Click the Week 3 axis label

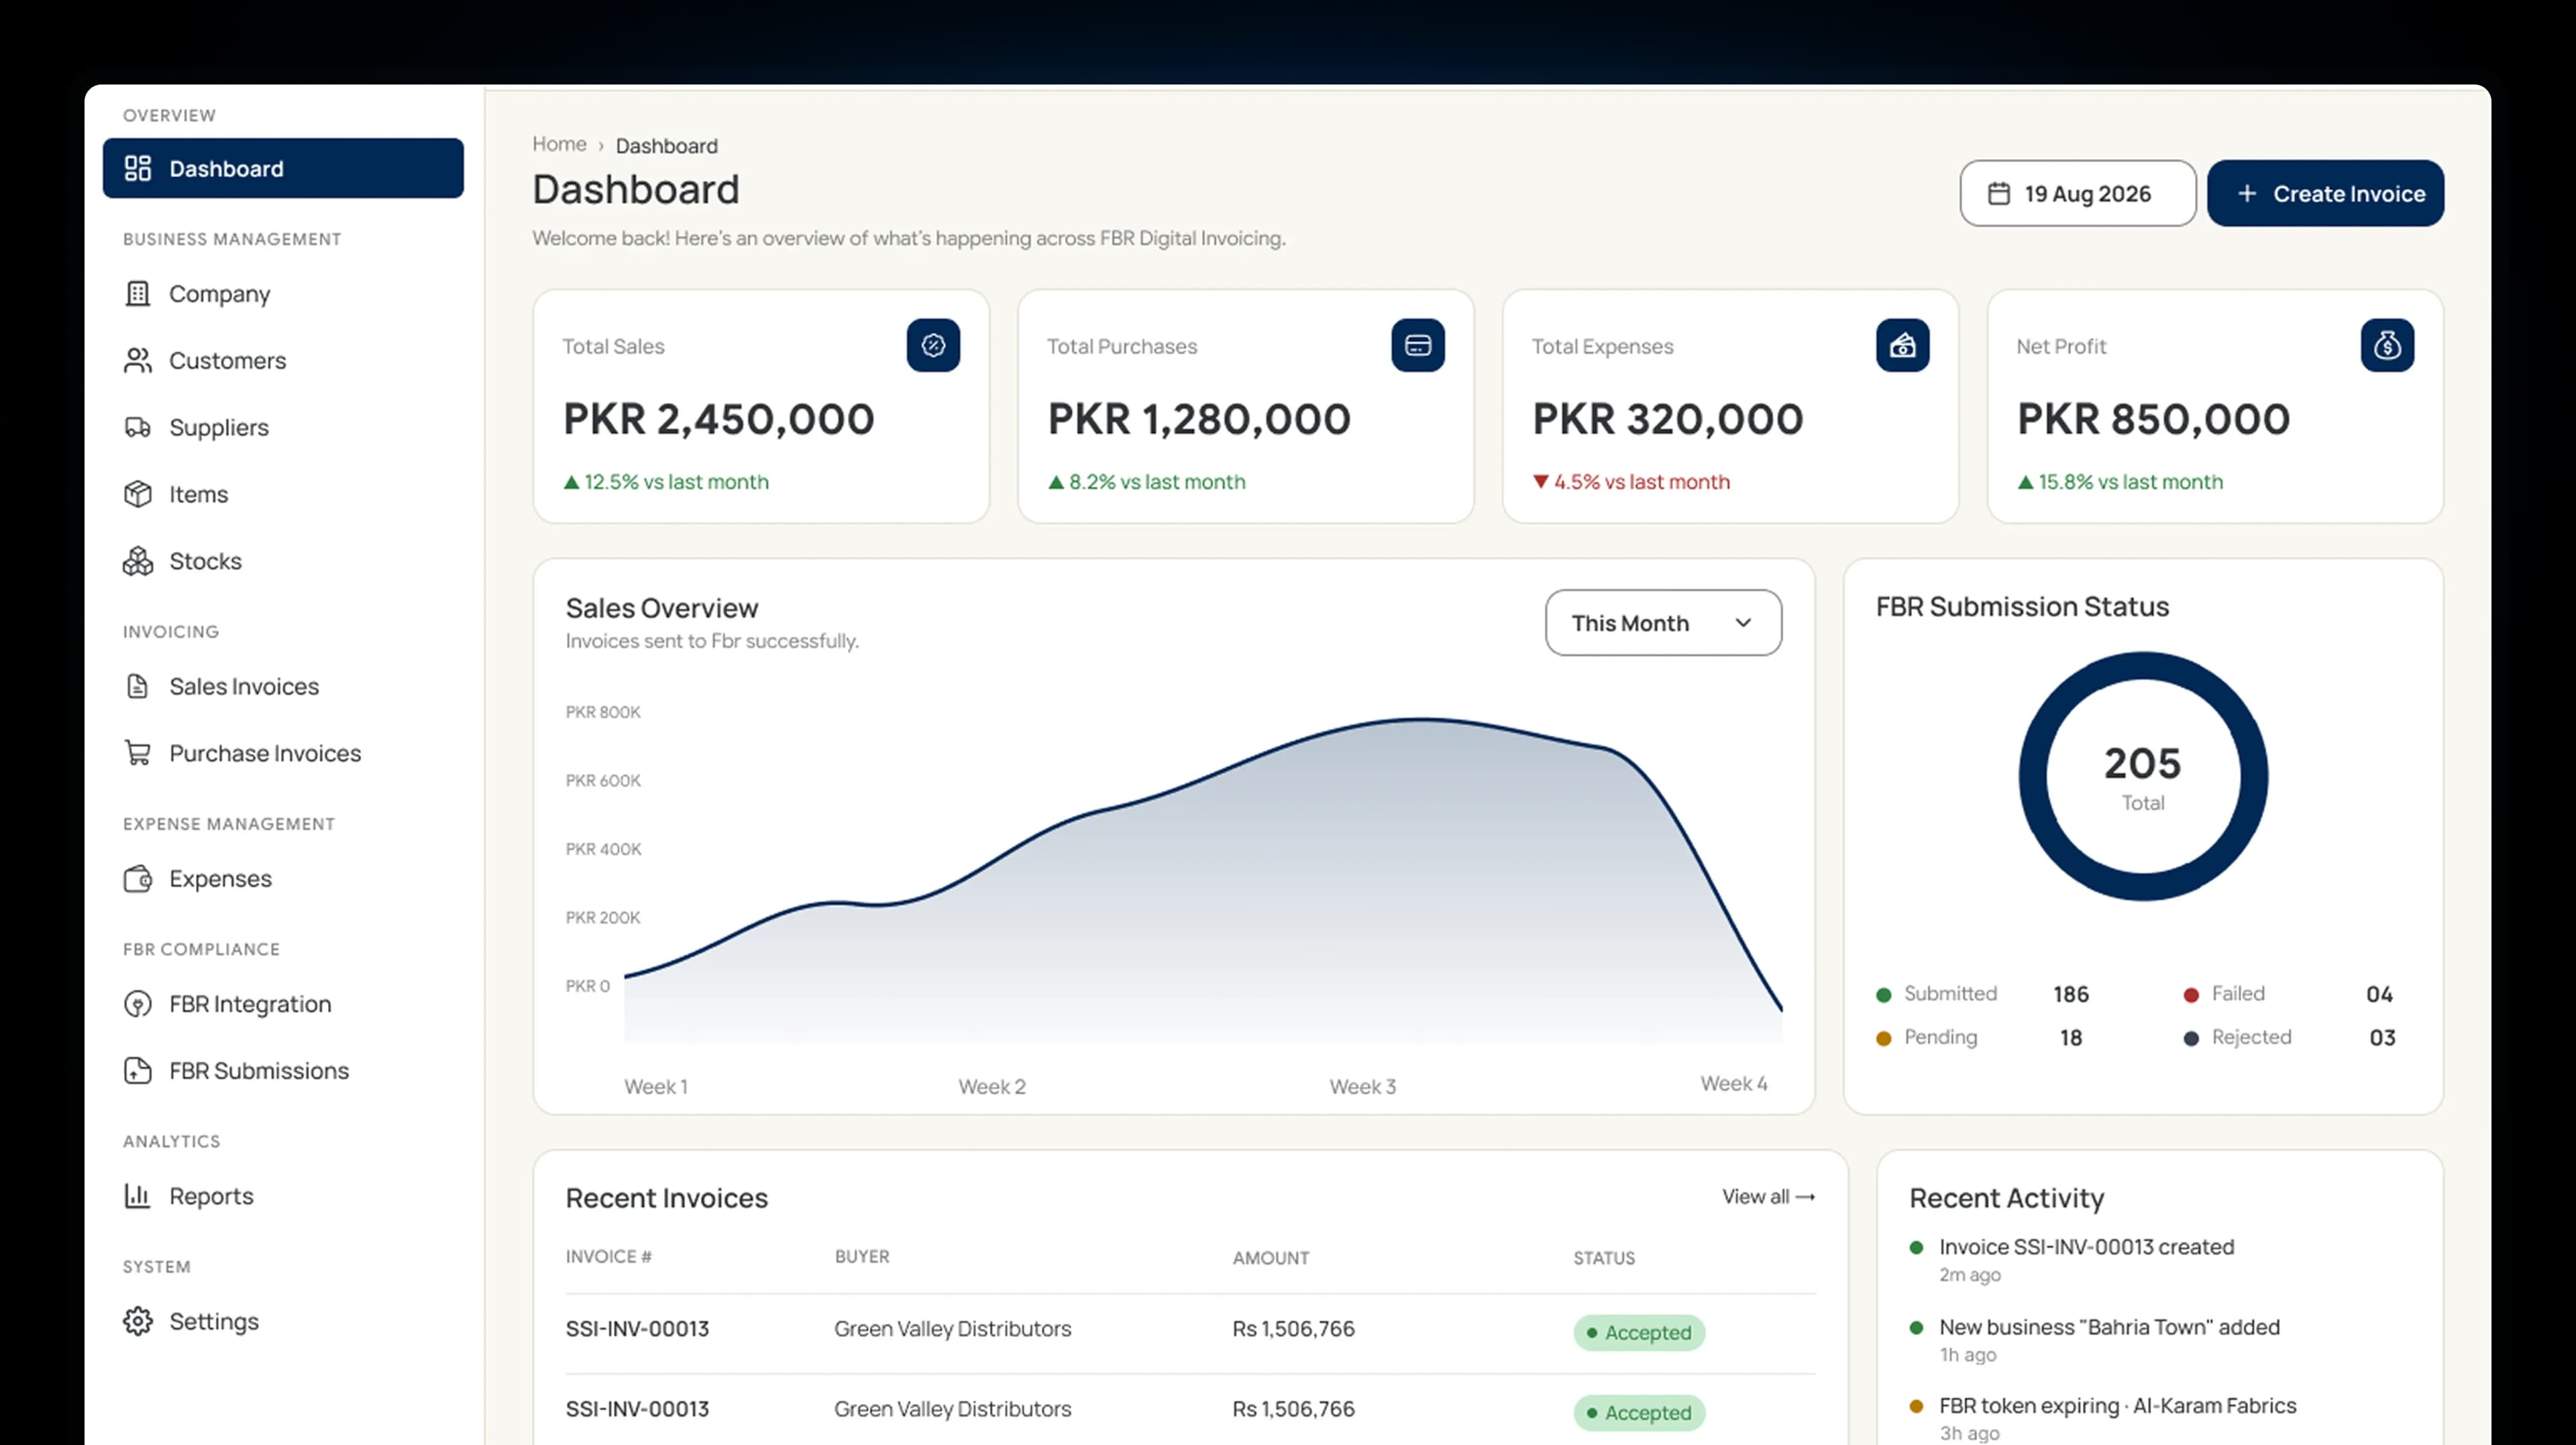(x=1362, y=1086)
